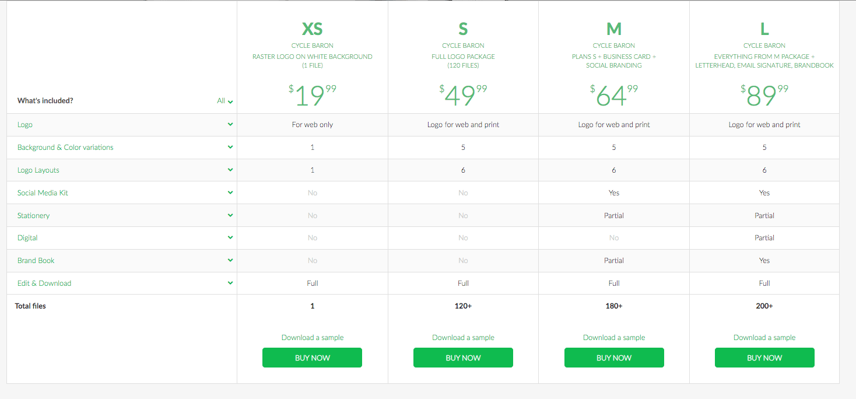Click the $89.99 L plan price
The image size is (856, 399).
764,96
